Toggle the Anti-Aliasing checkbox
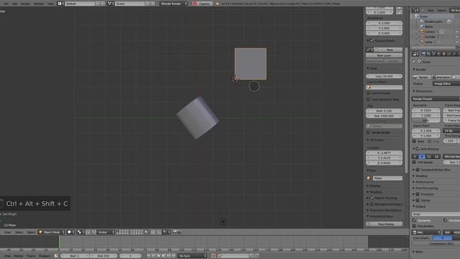This screenshot has height=259, width=460. tap(418, 149)
